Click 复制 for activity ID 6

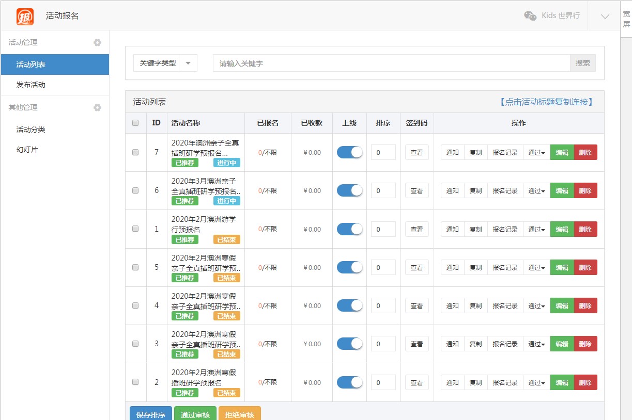pos(475,190)
